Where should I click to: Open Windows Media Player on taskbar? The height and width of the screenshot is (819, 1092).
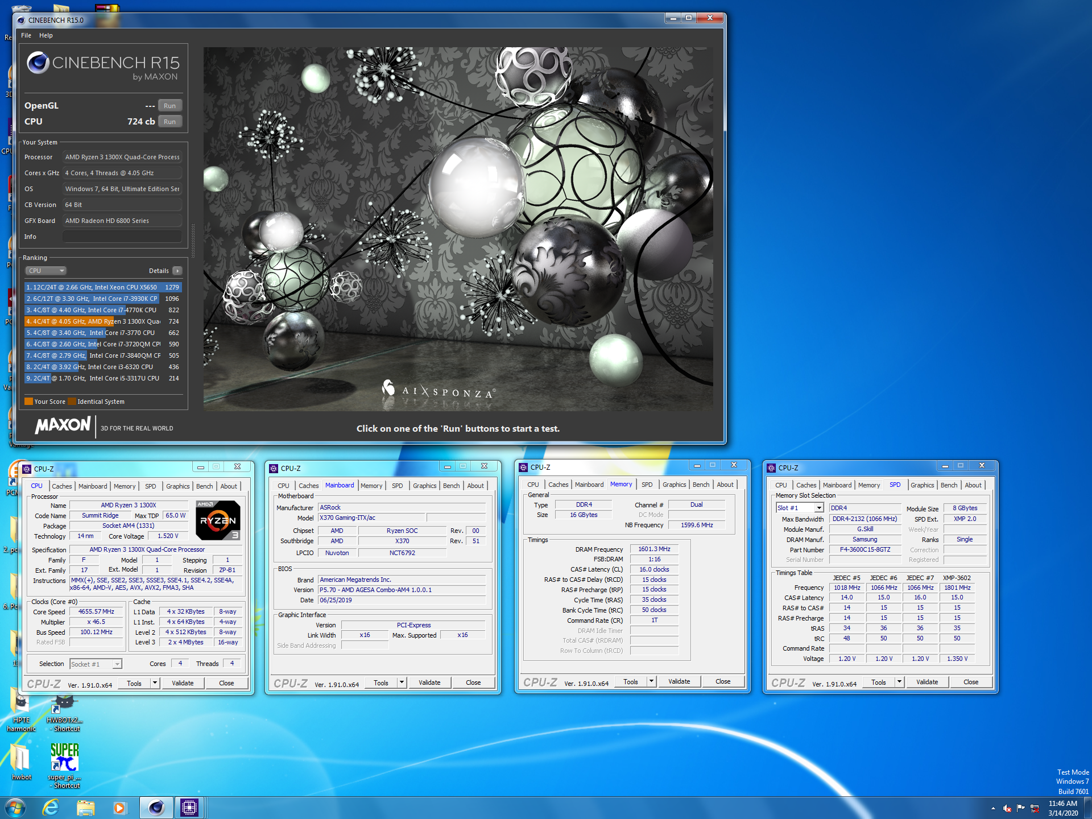click(x=119, y=807)
